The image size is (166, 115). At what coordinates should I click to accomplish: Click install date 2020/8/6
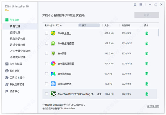126,94
